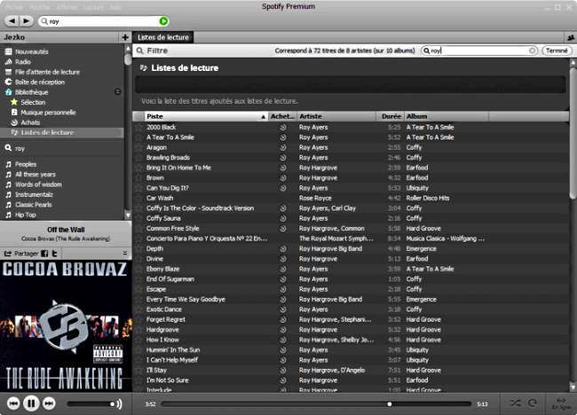Click the magnifier icon beside Filtre
Image resolution: width=577 pixels, height=415 pixels.
[x=140, y=51]
